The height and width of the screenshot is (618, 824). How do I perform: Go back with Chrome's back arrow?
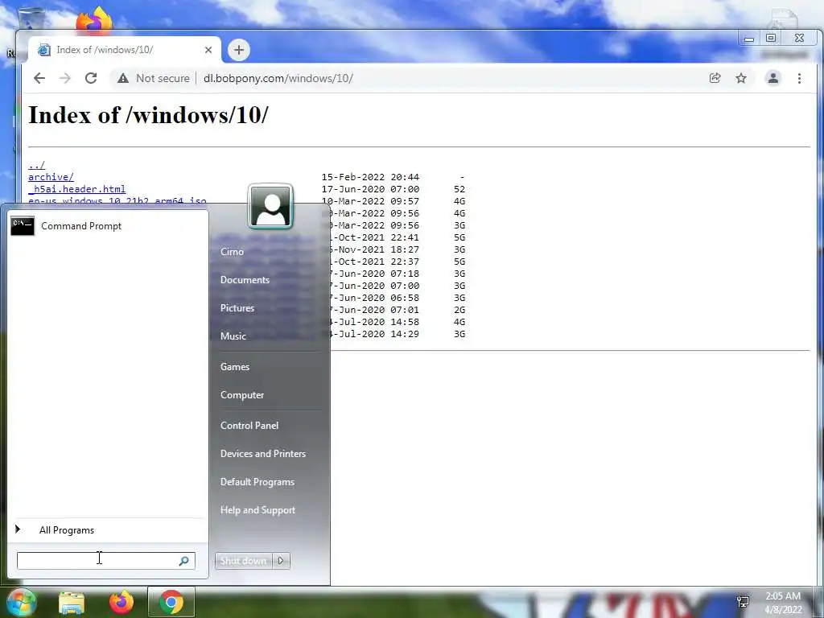coord(39,78)
